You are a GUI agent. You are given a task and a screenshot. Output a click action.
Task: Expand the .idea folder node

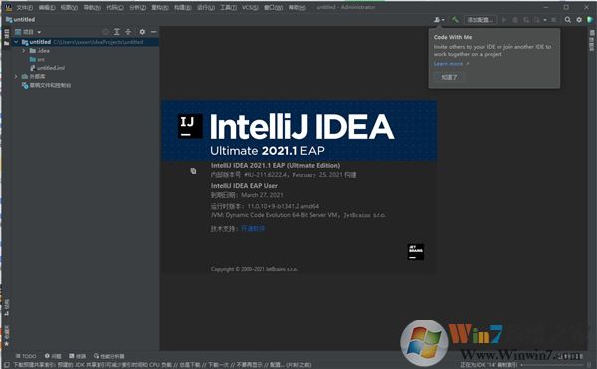tap(24, 50)
